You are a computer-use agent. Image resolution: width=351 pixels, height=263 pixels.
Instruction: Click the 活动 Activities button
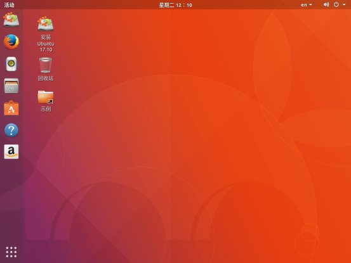coord(9,5)
